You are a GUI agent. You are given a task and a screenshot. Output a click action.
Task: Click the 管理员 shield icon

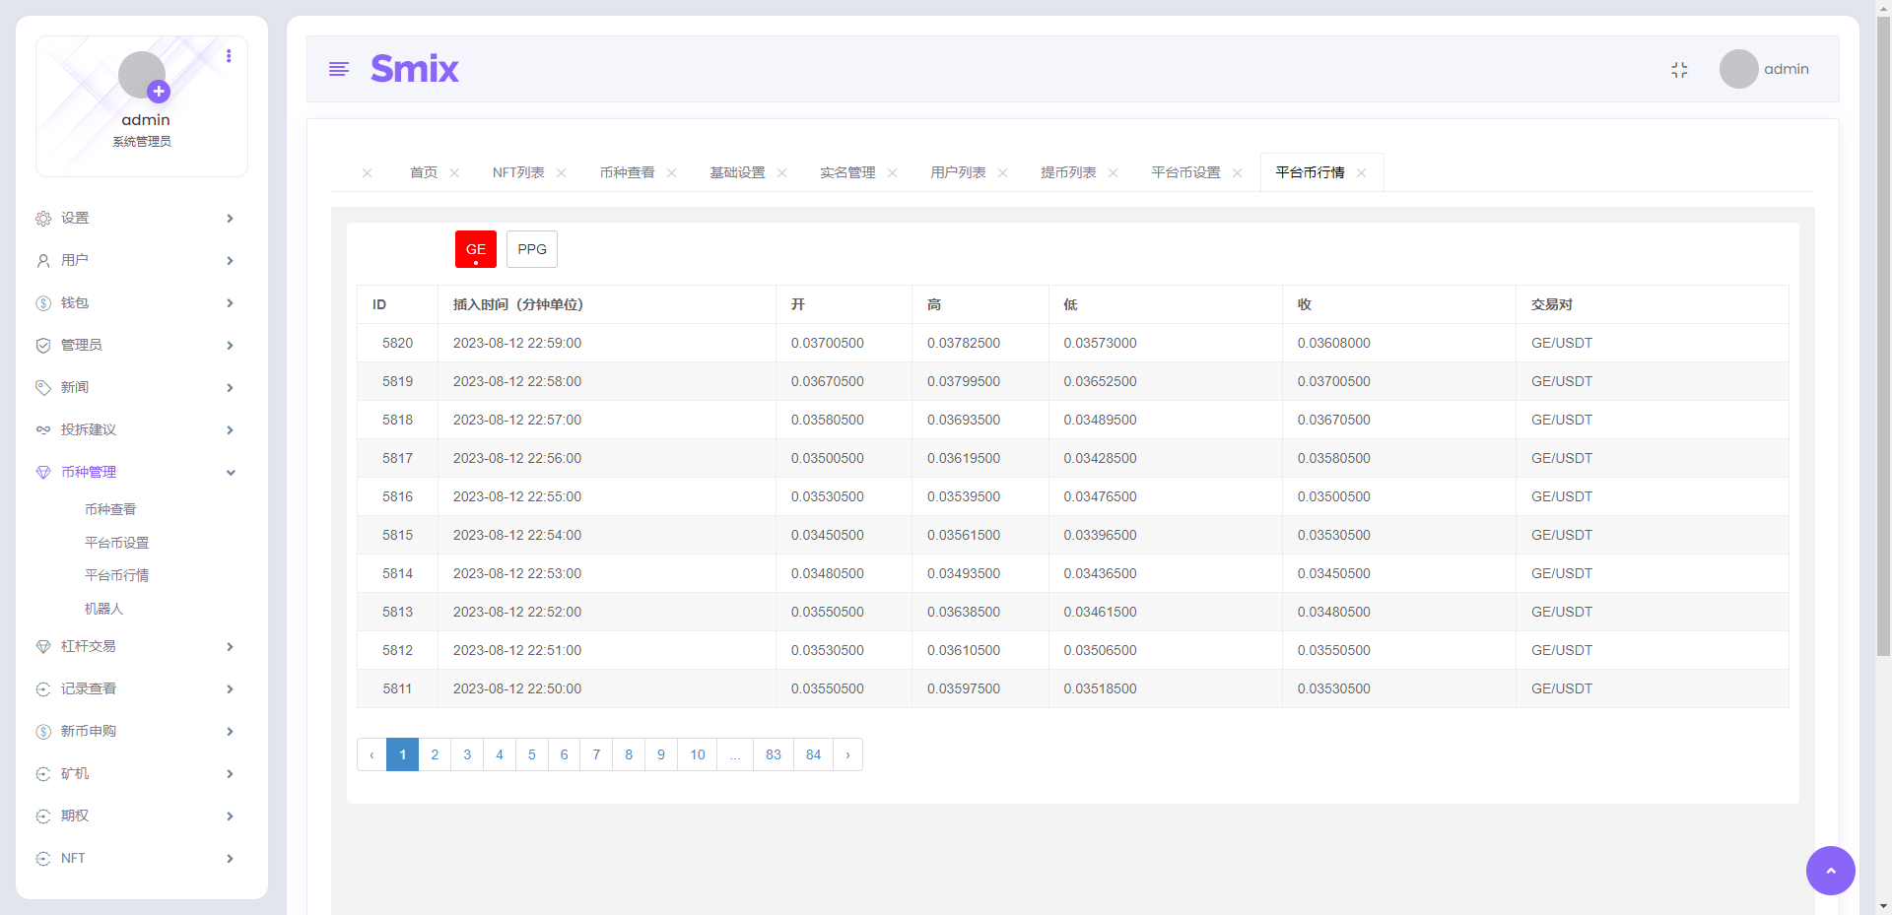(43, 345)
